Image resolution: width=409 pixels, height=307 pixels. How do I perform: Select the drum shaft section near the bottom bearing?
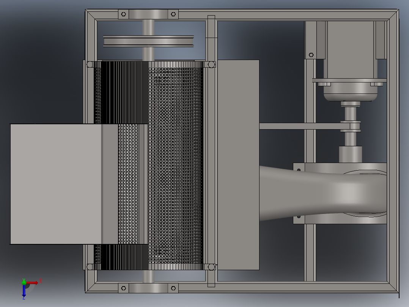pyautogui.click(x=148, y=276)
